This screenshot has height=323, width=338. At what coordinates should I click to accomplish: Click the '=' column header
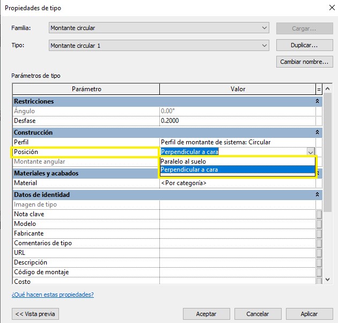point(319,89)
